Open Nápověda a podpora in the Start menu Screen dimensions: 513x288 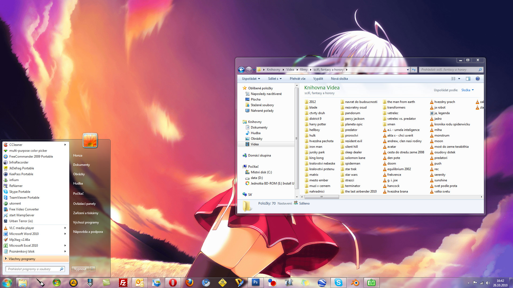(x=88, y=232)
